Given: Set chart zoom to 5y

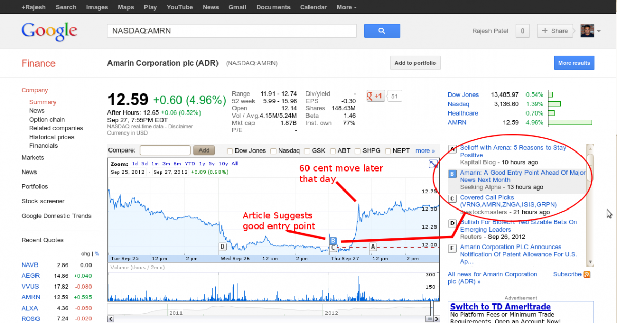Looking at the screenshot, I should [213, 164].
